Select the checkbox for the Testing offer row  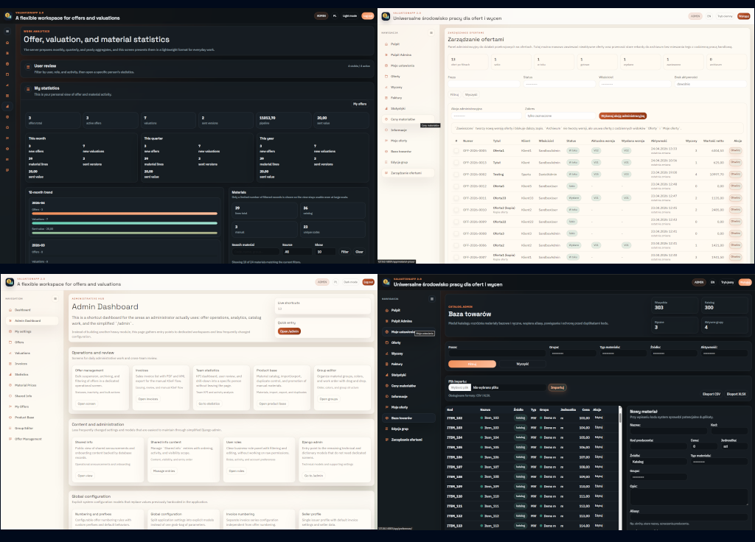(x=456, y=174)
